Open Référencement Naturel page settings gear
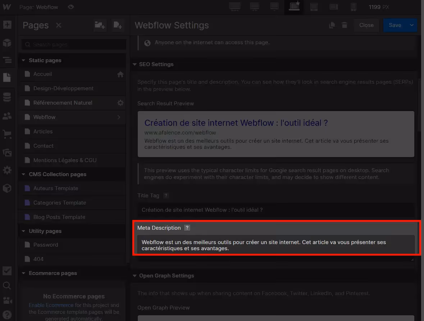Screen dimensions: 424x321 pos(120,103)
